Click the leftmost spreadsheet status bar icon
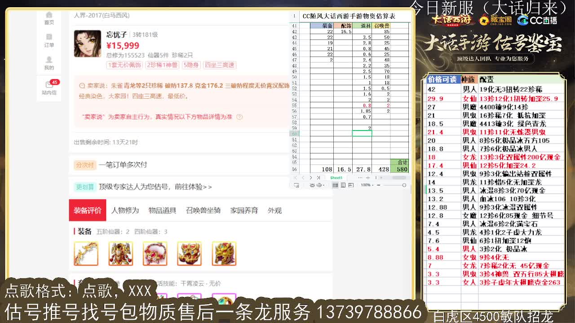Image resolution: width=575 pixels, height=323 pixels. pyautogui.click(x=297, y=185)
